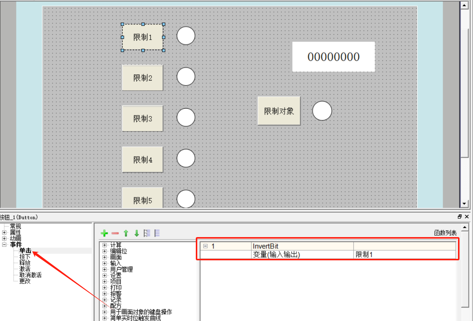
Task: Select the 取消激活 event
Action: point(30,275)
